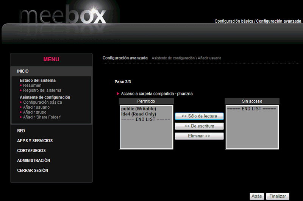The image size is (303, 201).
Task: Open Configuración básica header link
Action: pyautogui.click(x=234, y=21)
